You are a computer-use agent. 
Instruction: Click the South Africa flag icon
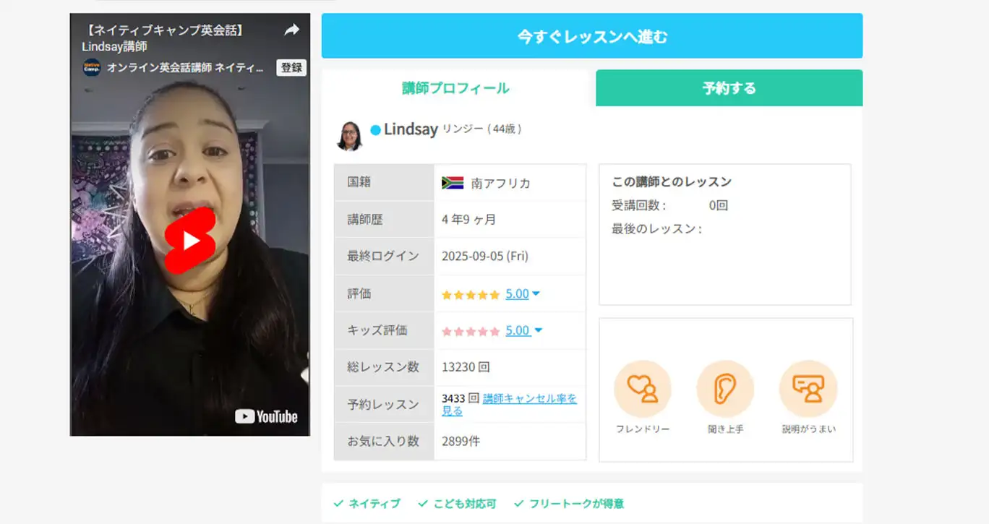click(453, 183)
